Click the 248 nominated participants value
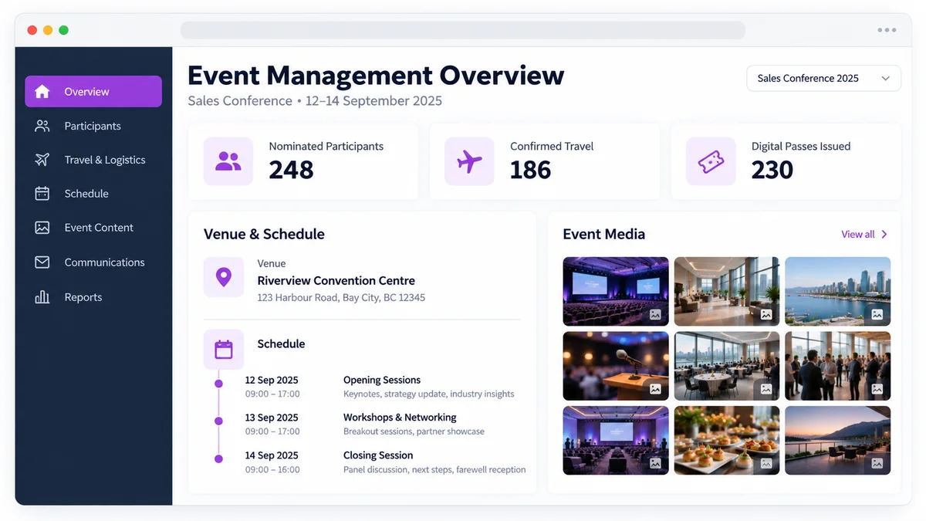The height and width of the screenshot is (521, 926). [x=291, y=170]
